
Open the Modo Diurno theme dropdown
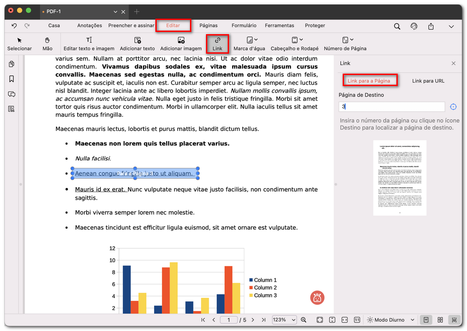tap(391, 320)
